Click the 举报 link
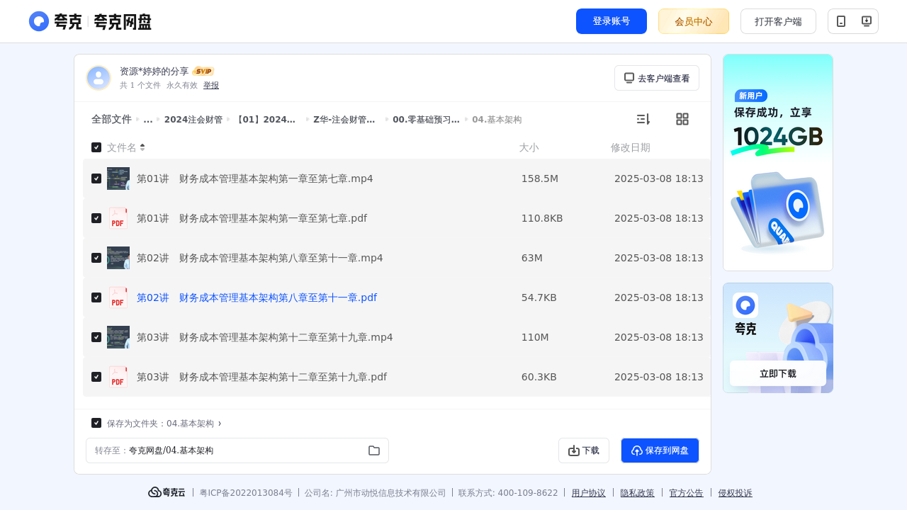The image size is (907, 510). 211,85
